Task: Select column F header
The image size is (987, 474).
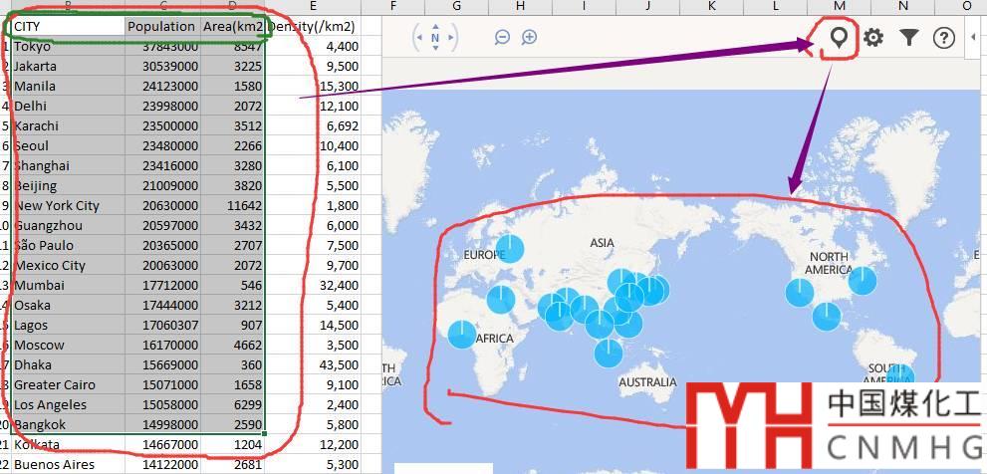Action: click(392, 7)
